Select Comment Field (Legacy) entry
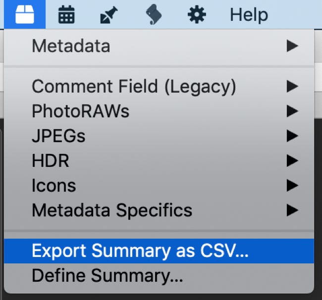This screenshot has width=322, height=300. (134, 87)
